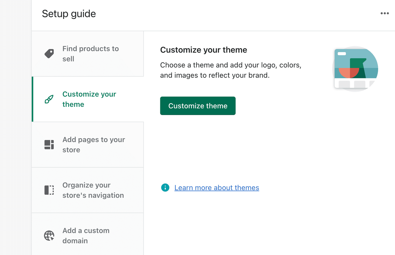Click the page layout icon beside Add pages
The height and width of the screenshot is (255, 395).
click(49, 145)
